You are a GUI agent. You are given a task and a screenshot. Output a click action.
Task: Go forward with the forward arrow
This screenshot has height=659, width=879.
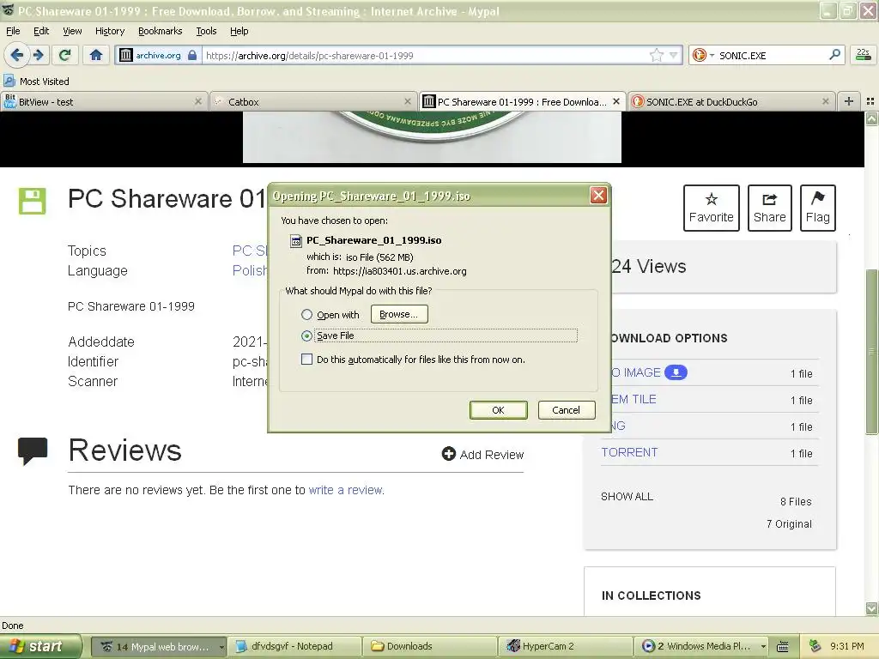click(x=38, y=55)
